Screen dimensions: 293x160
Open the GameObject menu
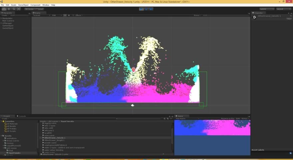23,5
